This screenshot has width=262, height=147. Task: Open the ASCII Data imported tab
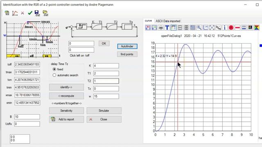pos(168,21)
